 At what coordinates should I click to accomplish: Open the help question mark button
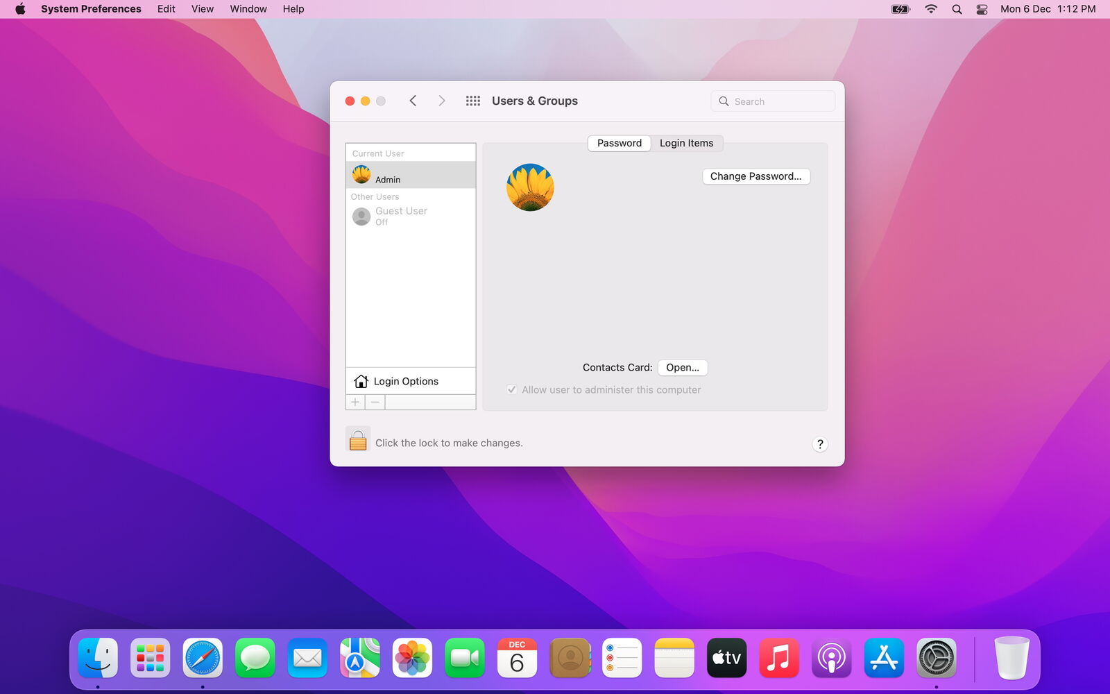pyautogui.click(x=819, y=444)
